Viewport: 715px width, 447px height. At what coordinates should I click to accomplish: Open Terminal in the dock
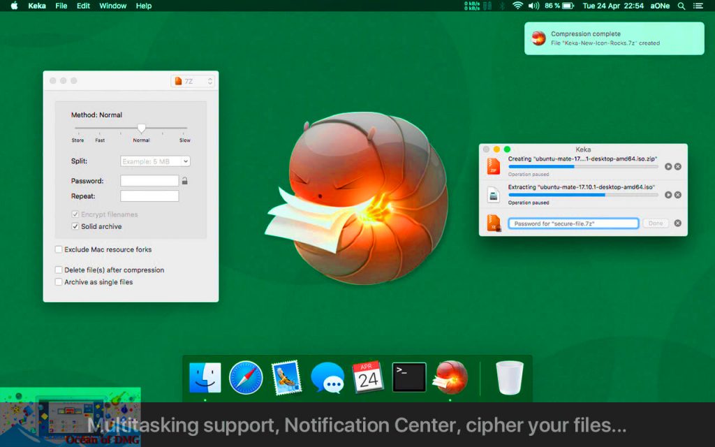409,378
